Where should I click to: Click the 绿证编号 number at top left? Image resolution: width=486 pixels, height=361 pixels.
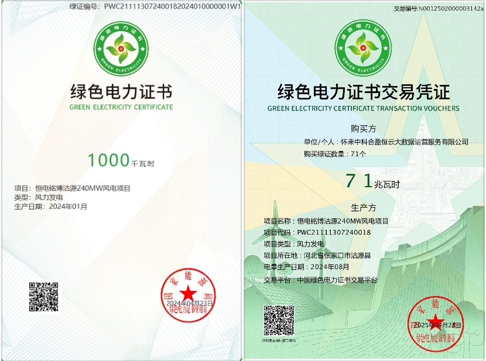[x=155, y=6]
